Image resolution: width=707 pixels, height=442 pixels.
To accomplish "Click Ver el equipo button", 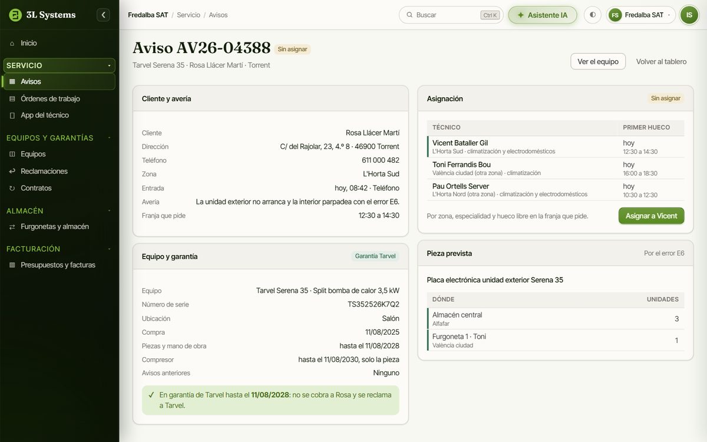I will pyautogui.click(x=598, y=61).
